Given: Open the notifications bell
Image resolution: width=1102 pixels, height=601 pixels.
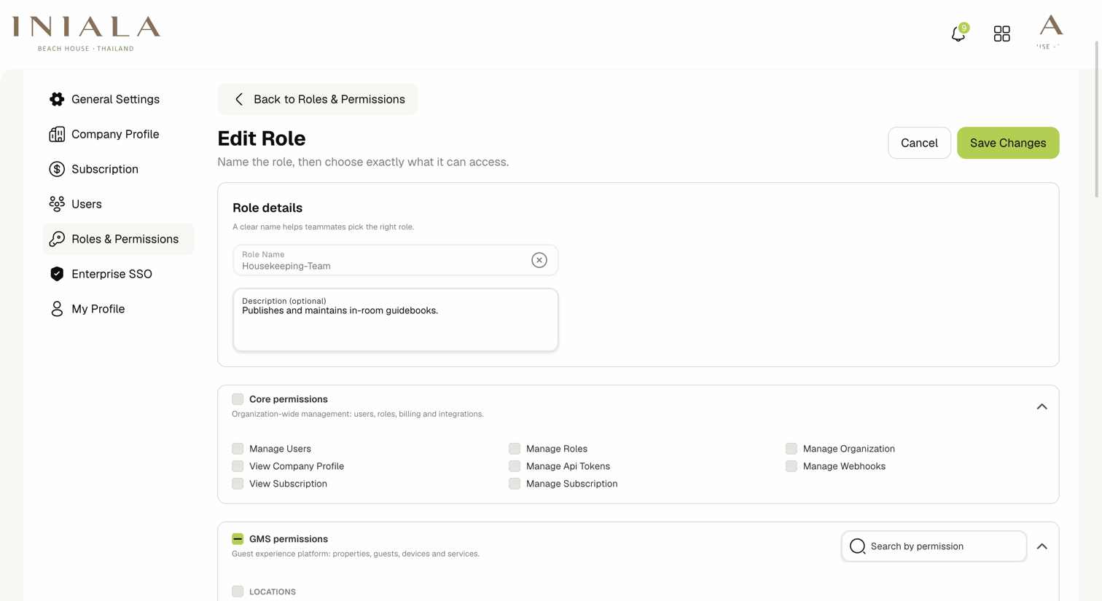Looking at the screenshot, I should 958,34.
